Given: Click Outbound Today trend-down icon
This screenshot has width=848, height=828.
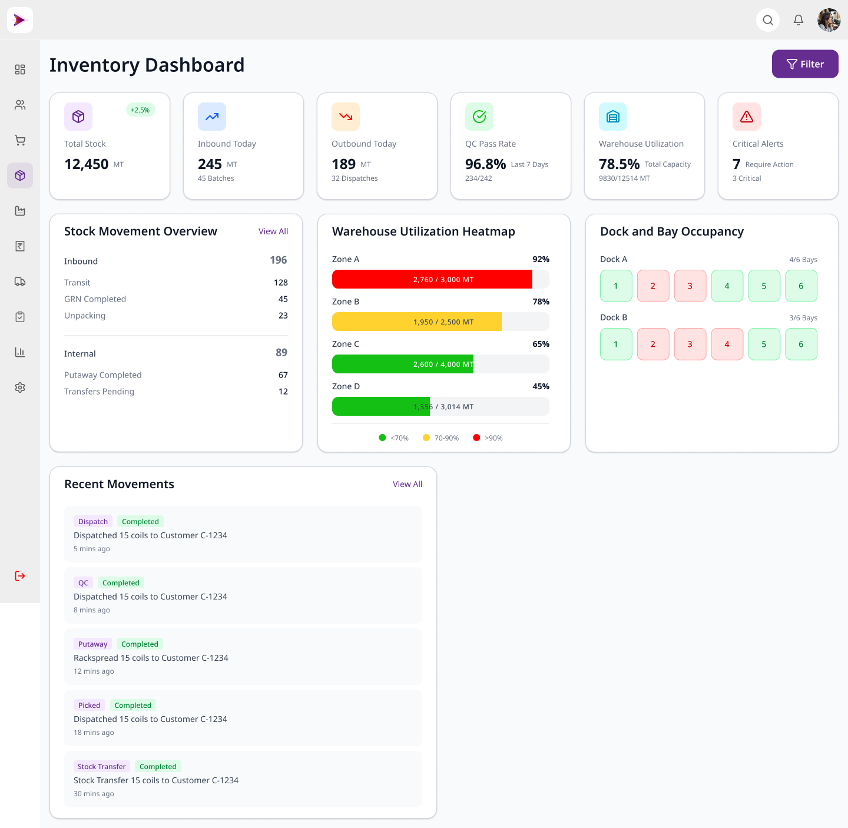Looking at the screenshot, I should coord(346,117).
